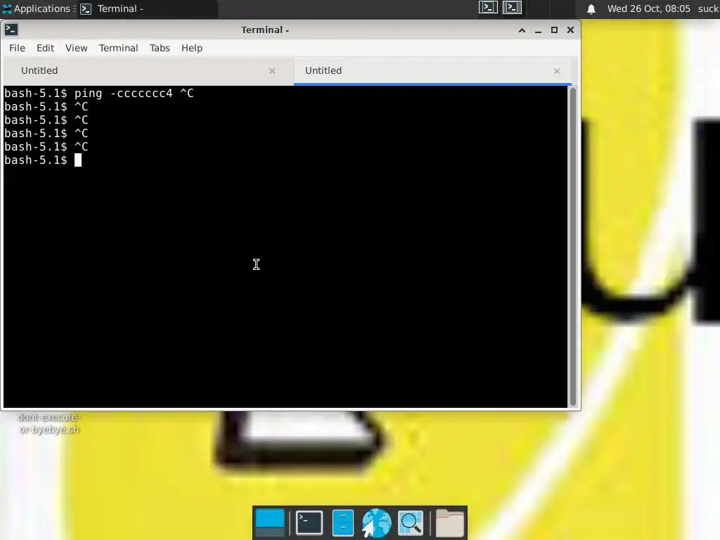Viewport: 720px width, 540px height.
Task: Launch Terminal emulator from dock
Action: 309,523
